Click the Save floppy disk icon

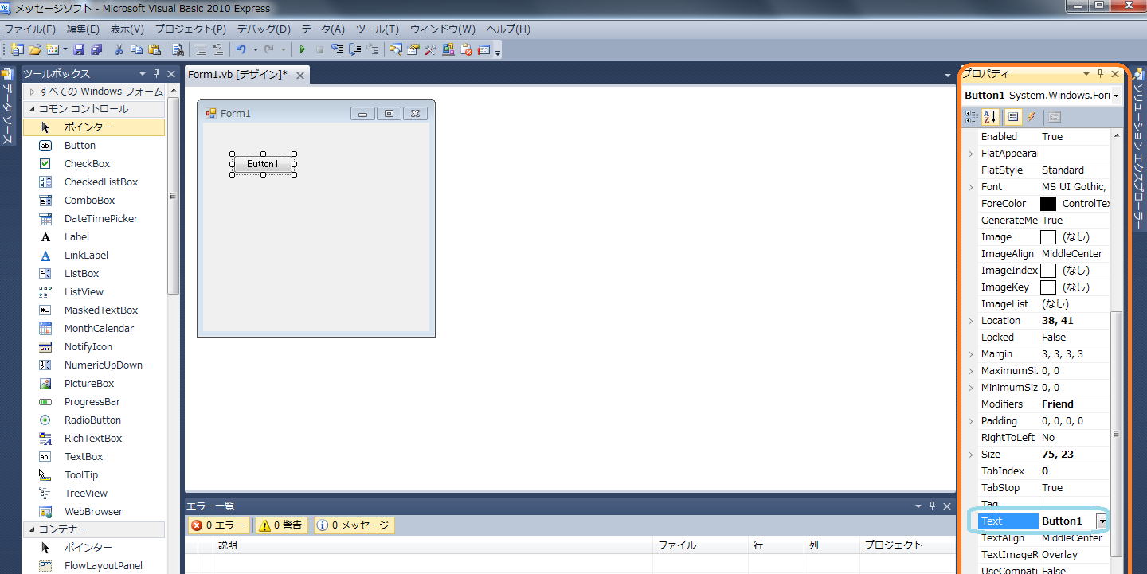coord(79,49)
